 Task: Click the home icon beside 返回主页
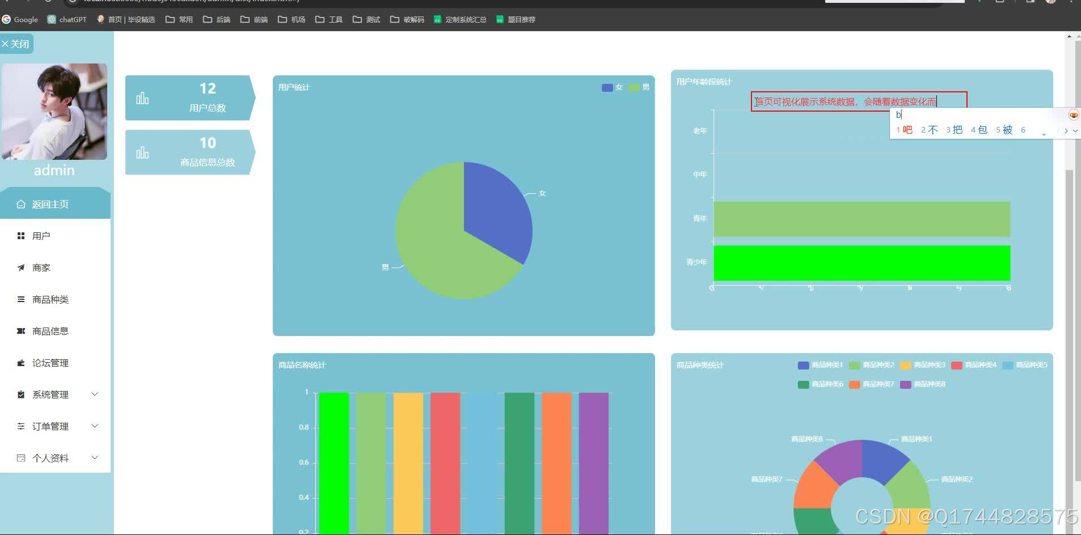pos(21,204)
